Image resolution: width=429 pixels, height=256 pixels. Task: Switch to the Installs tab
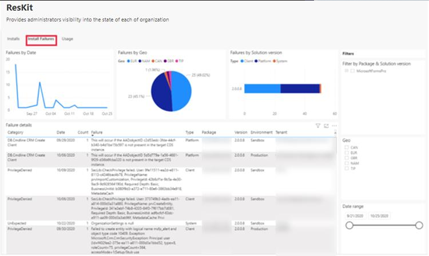click(13, 39)
